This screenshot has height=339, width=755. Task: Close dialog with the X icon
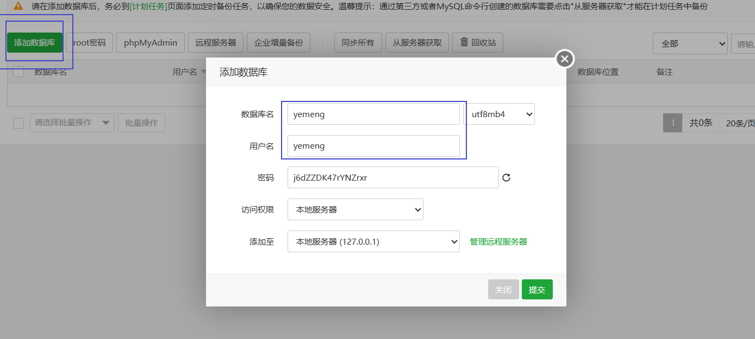click(565, 59)
